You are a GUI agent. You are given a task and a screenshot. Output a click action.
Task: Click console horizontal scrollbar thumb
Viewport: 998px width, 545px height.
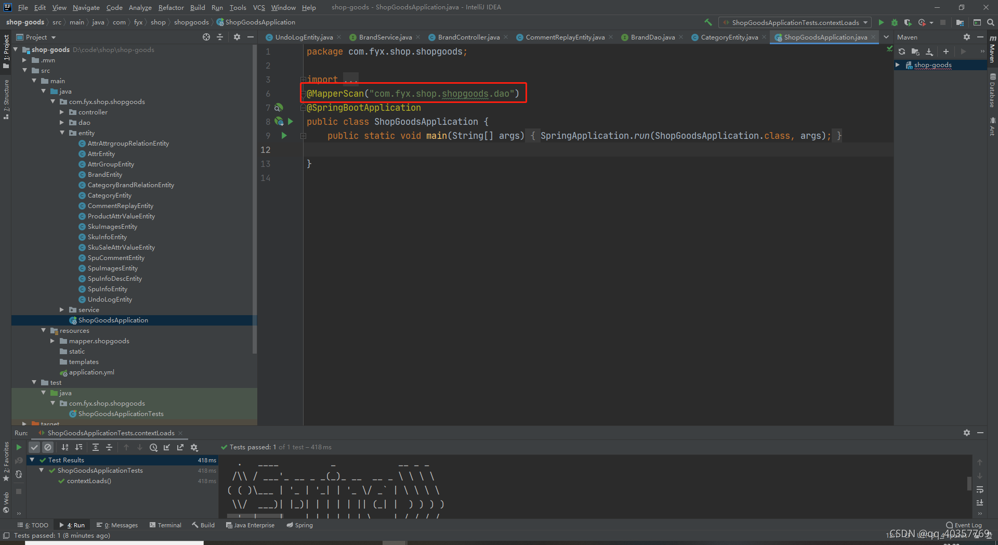pos(255,516)
